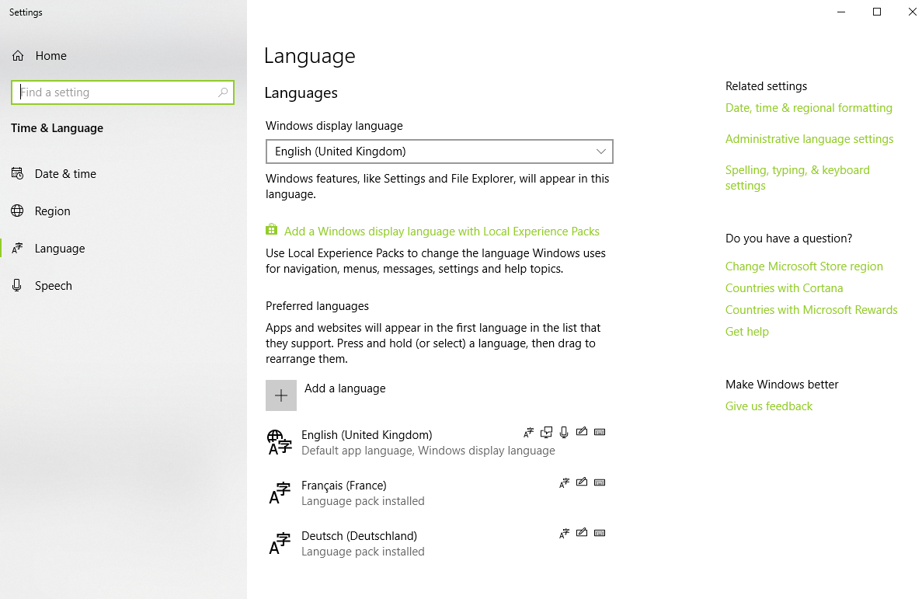The height and width of the screenshot is (599, 922).
Task: Open the Region settings page
Action: pyautogui.click(x=124, y=211)
